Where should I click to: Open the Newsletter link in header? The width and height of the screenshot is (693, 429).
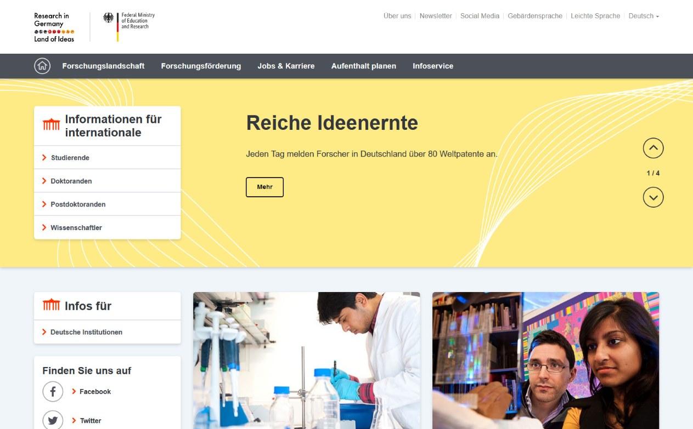point(436,16)
